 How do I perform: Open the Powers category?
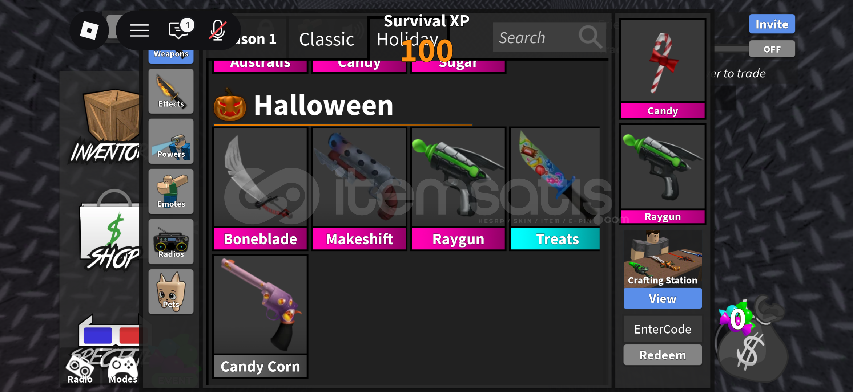[171, 141]
